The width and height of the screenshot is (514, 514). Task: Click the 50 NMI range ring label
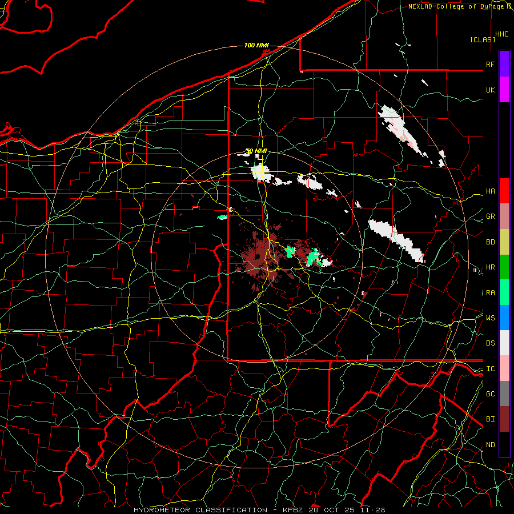pyautogui.click(x=256, y=151)
